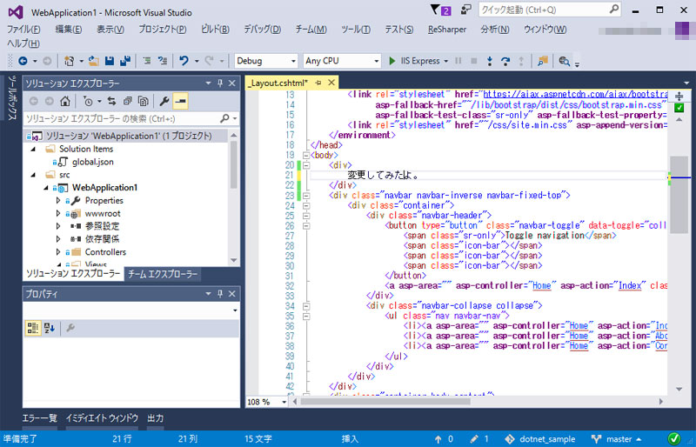Open the イミディエイト ウィンドウ tab
The width and height of the screenshot is (696, 447).
102,418
